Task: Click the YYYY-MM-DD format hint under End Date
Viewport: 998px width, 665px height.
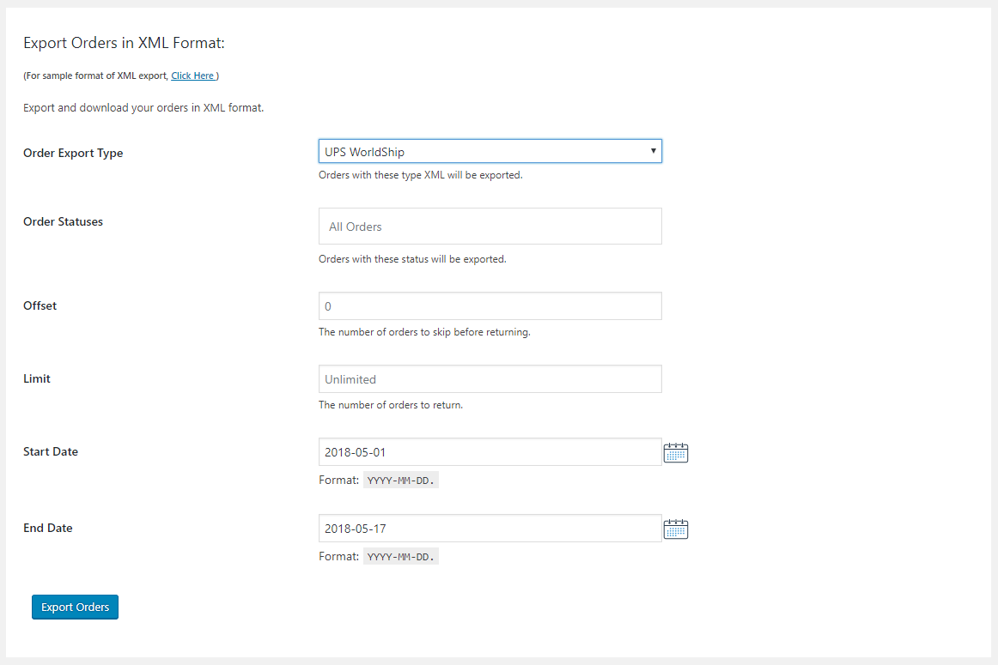Action: (400, 556)
